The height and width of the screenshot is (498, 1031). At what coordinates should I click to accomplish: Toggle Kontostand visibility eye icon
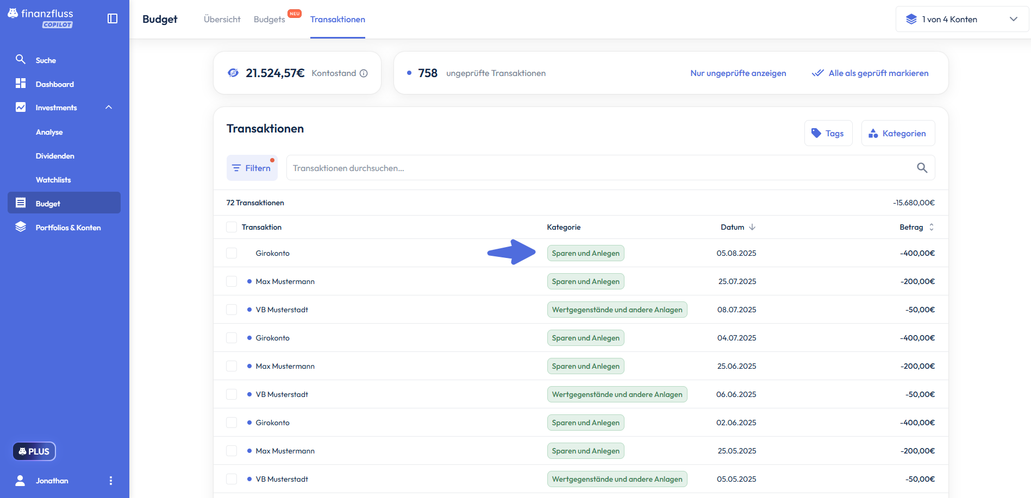(233, 73)
